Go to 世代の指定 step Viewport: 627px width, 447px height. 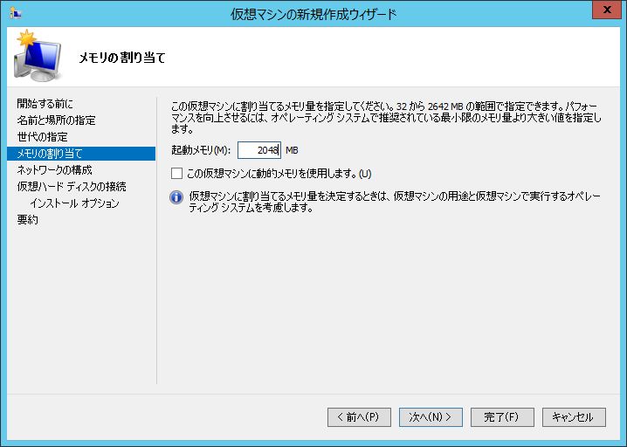click(x=43, y=137)
